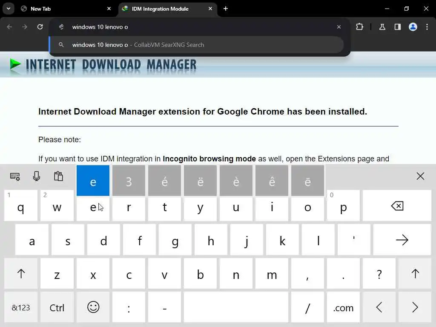This screenshot has width=436, height=327.
Task: Go forward to the next page
Action: tap(25, 27)
